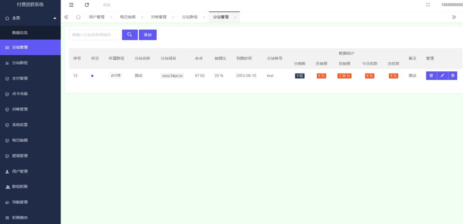
Task: Click the login (登) icon for the 测试 row
Action: [x=453, y=75]
